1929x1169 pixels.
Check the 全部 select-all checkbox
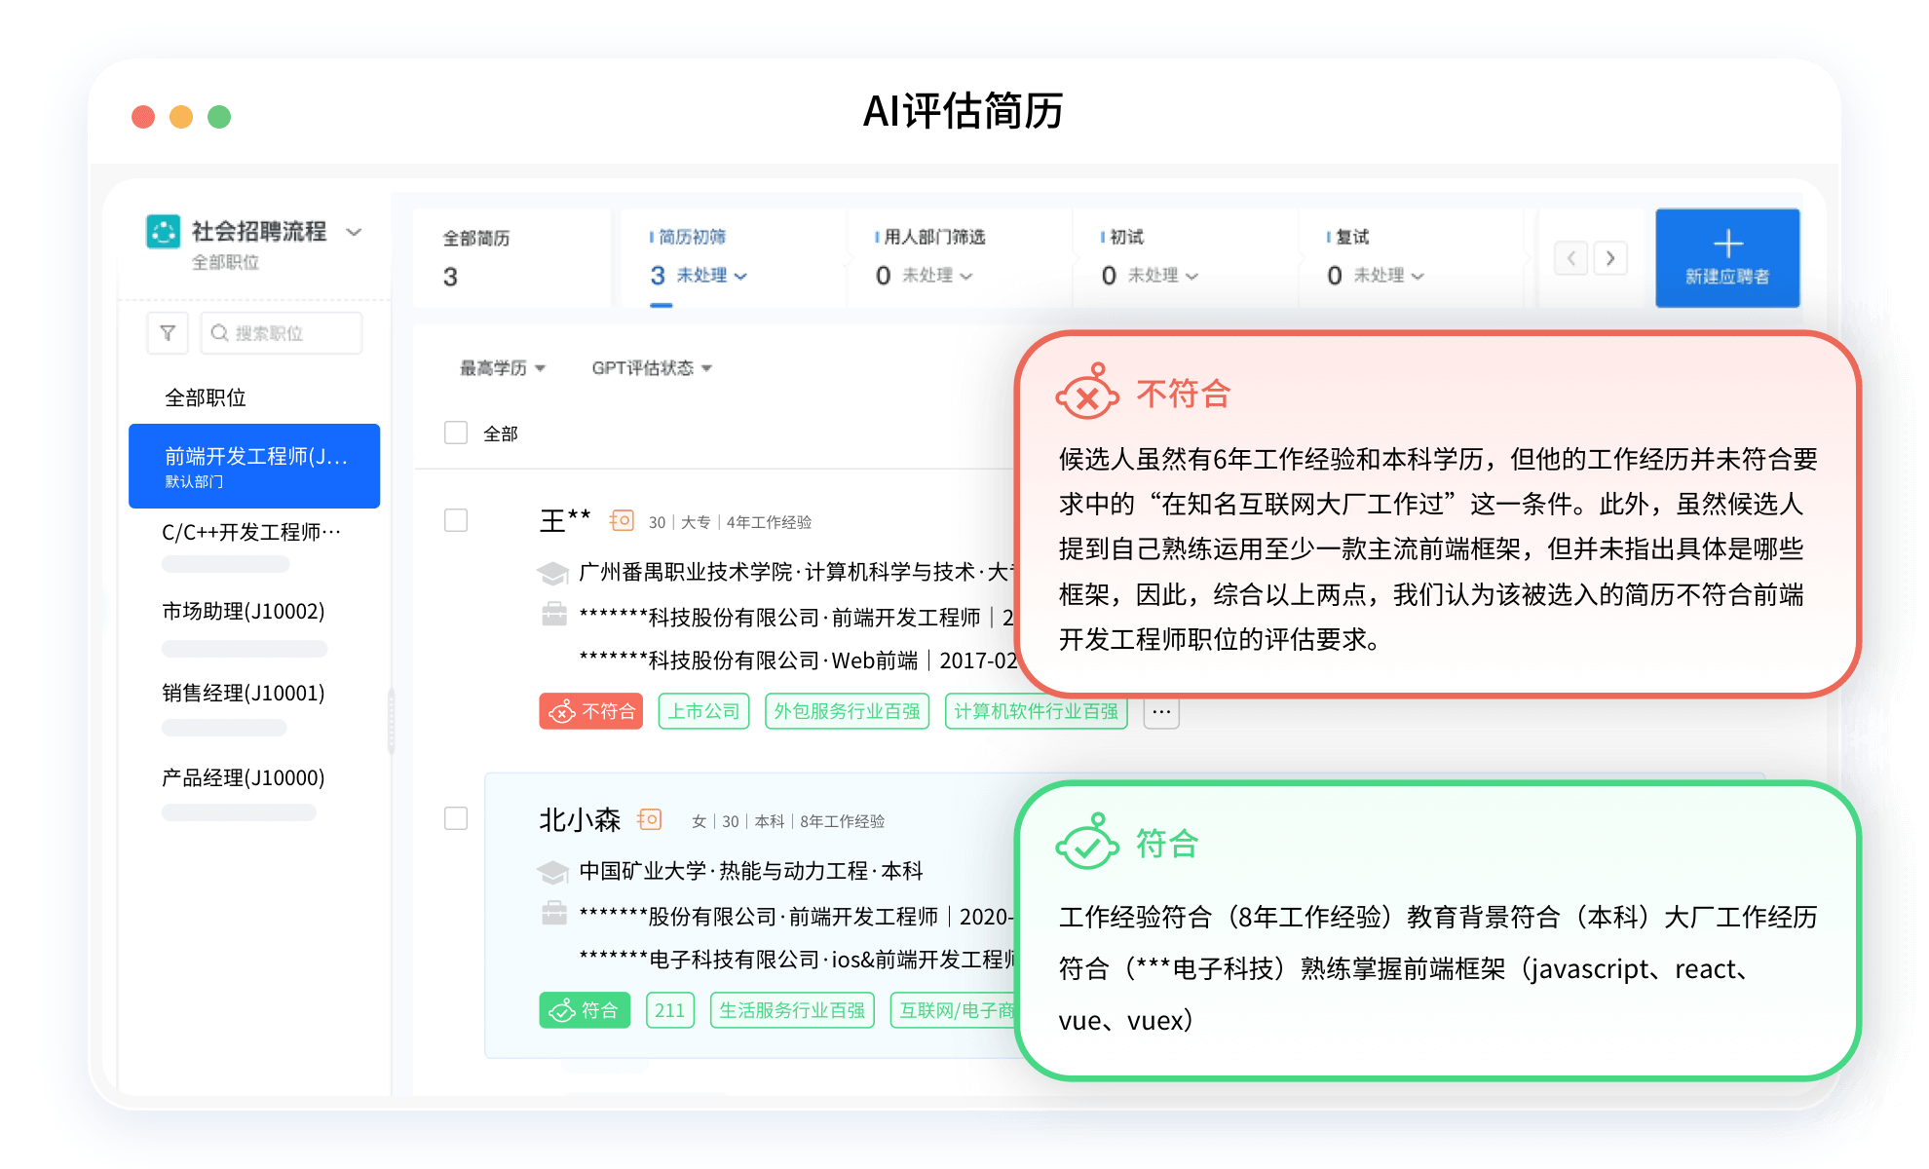point(456,433)
